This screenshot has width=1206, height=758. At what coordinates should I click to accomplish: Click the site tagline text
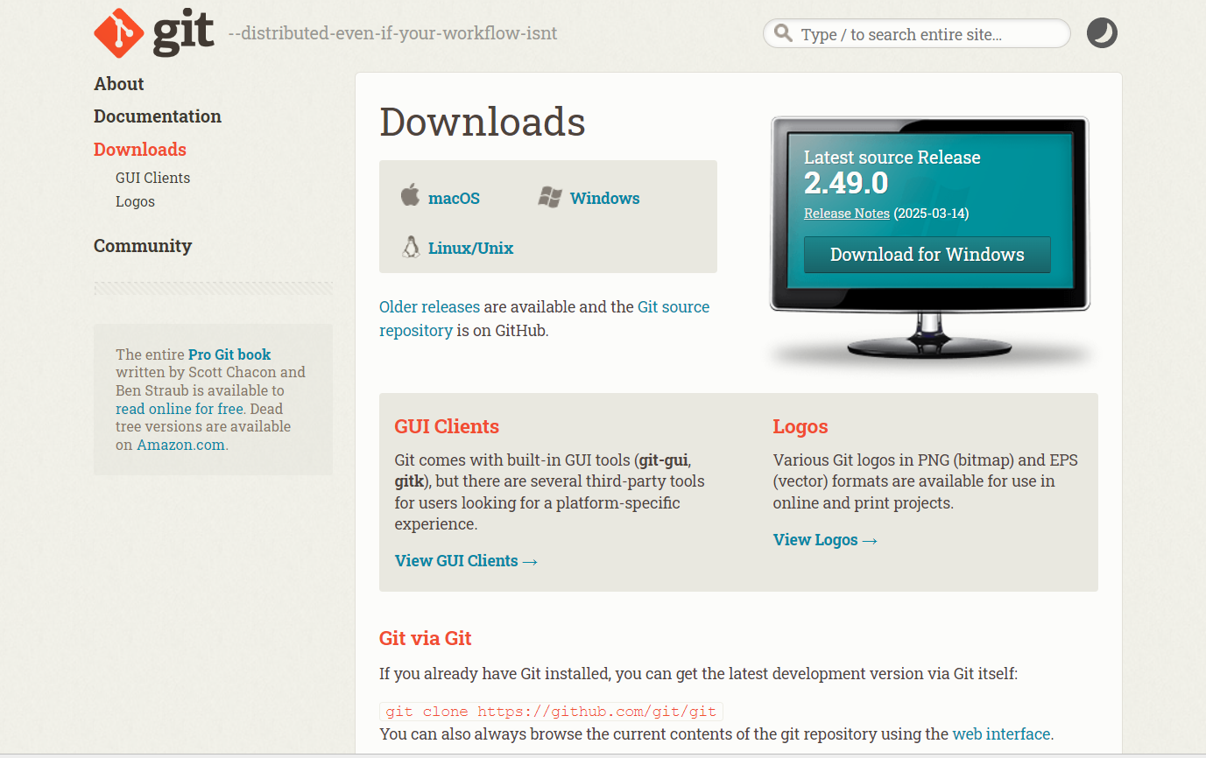(x=392, y=34)
